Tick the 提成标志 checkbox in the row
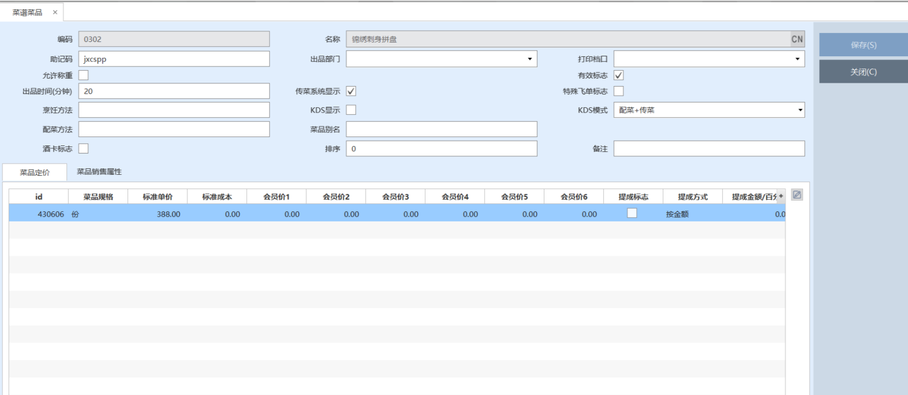The width and height of the screenshot is (908, 395). pyautogui.click(x=632, y=213)
